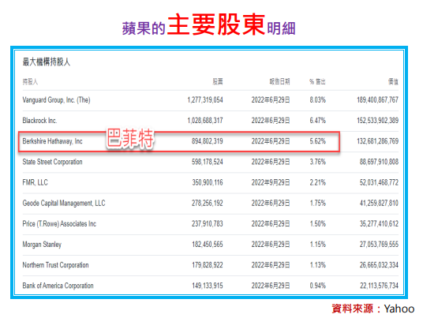Click the 2.21% percentage value
Screen dimensions: 423x318
tap(317, 182)
